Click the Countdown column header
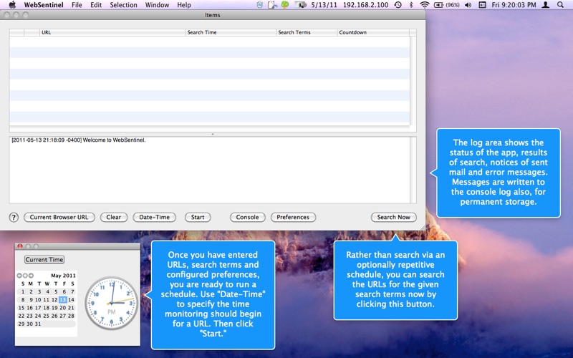Viewport: 573px width, 358px height. (373, 32)
